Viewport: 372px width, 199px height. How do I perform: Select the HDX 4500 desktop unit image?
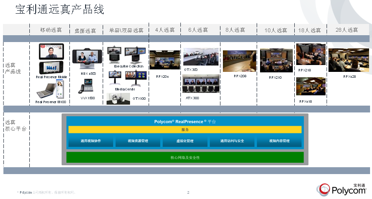[x=88, y=59]
